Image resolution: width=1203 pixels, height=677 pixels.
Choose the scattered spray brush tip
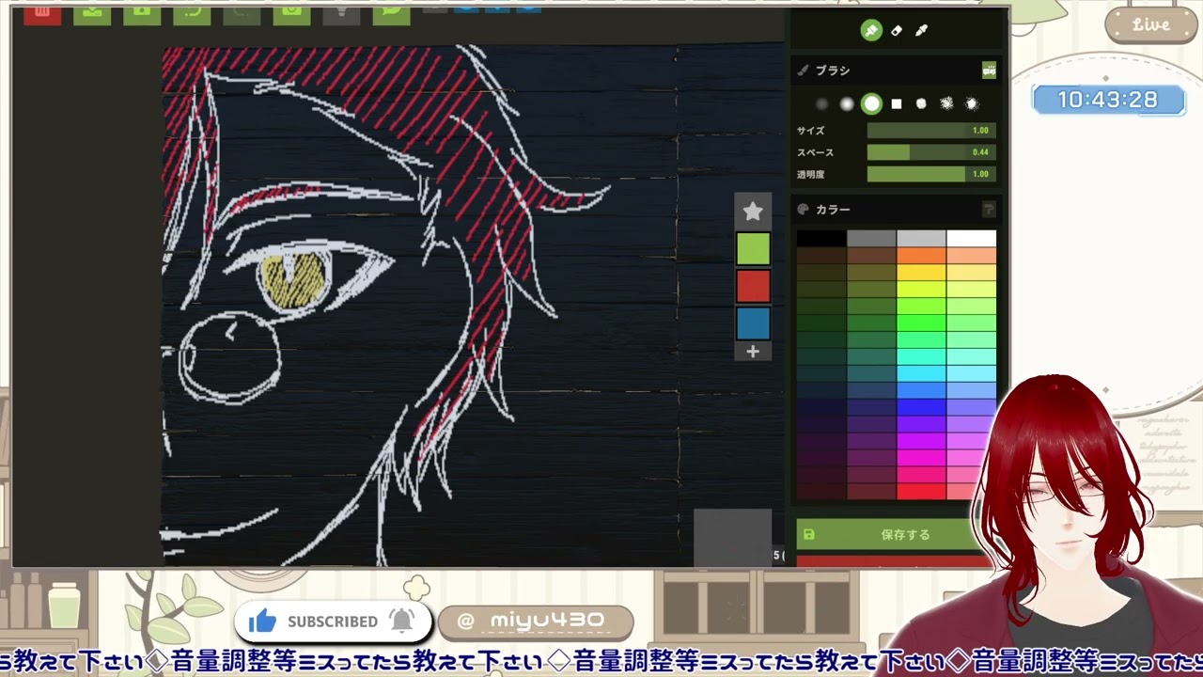(946, 103)
